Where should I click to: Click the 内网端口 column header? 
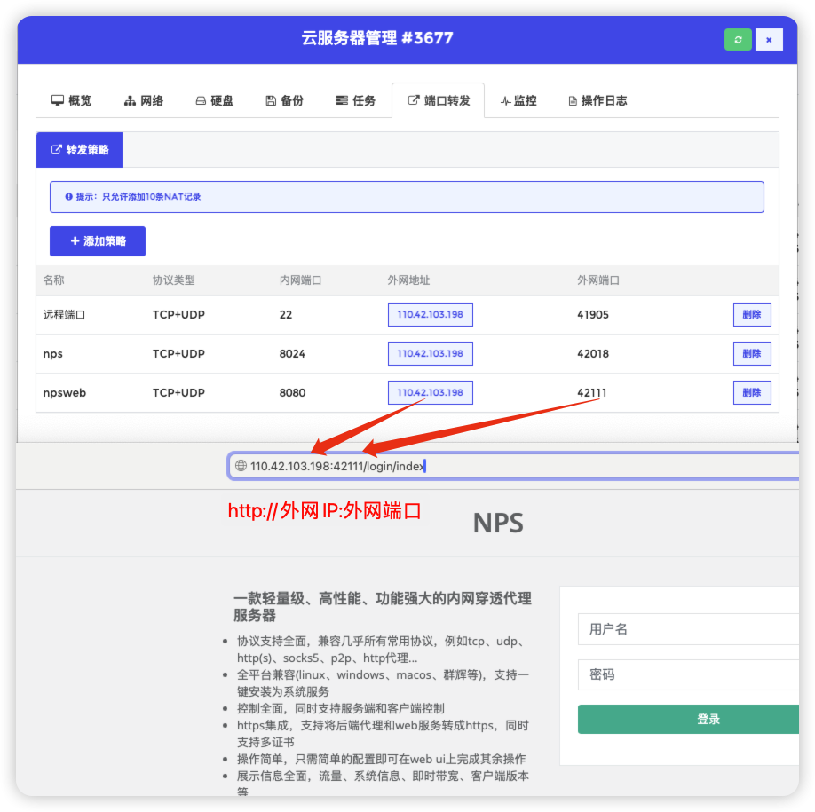(x=300, y=280)
